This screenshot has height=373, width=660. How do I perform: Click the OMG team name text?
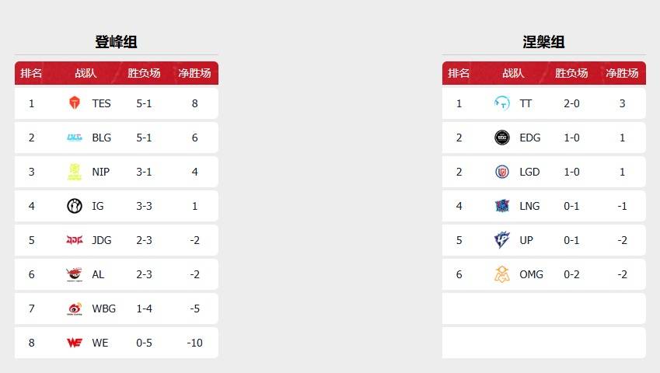(532, 274)
